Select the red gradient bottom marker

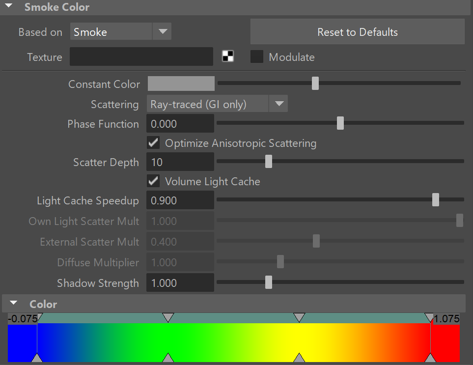click(430, 358)
